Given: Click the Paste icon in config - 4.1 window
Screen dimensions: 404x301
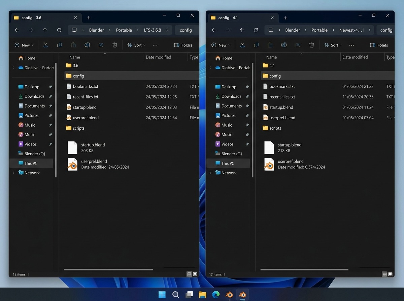Looking at the screenshot, I should 270,45.
